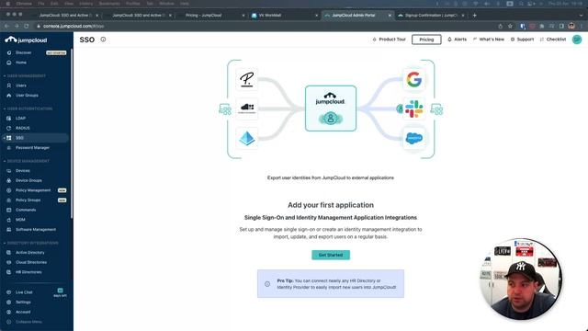588x331 pixels.
Task: Open the user avatar menu
Action: click(x=577, y=40)
